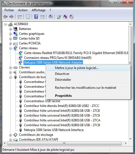Viewport: 135px width, 154px height.
Task: Expand the Contrôleurs audio node
Action: point(10,72)
